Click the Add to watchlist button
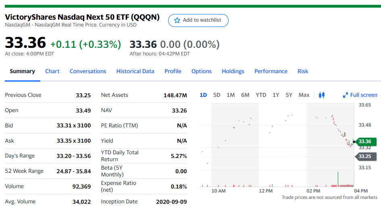 click(198, 20)
